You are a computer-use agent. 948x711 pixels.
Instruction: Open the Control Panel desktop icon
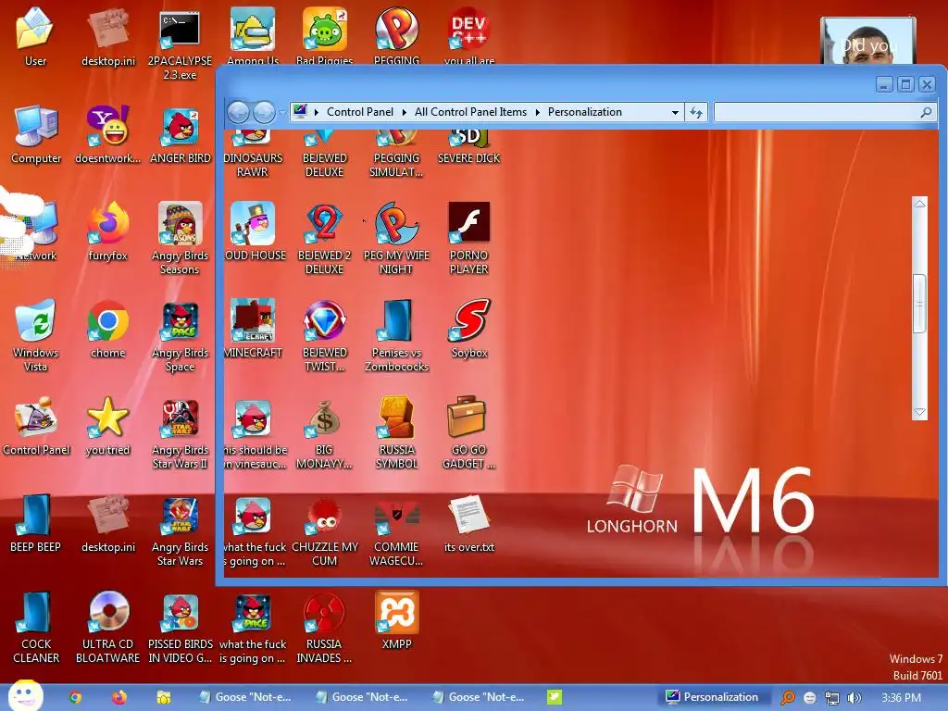click(36, 426)
